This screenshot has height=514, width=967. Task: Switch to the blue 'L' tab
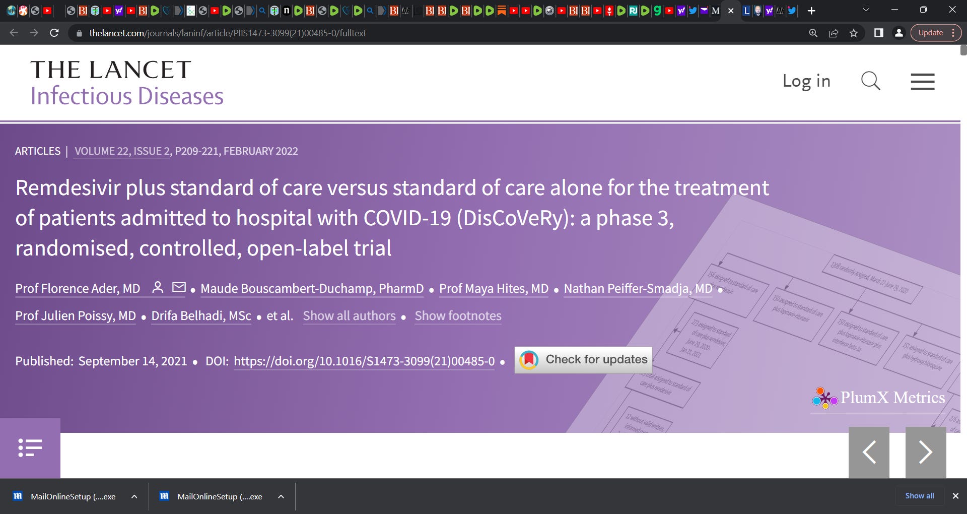coord(746,11)
